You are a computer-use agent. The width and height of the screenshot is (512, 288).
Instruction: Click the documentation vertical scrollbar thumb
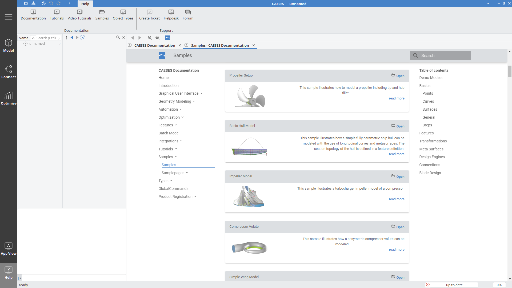click(510, 71)
